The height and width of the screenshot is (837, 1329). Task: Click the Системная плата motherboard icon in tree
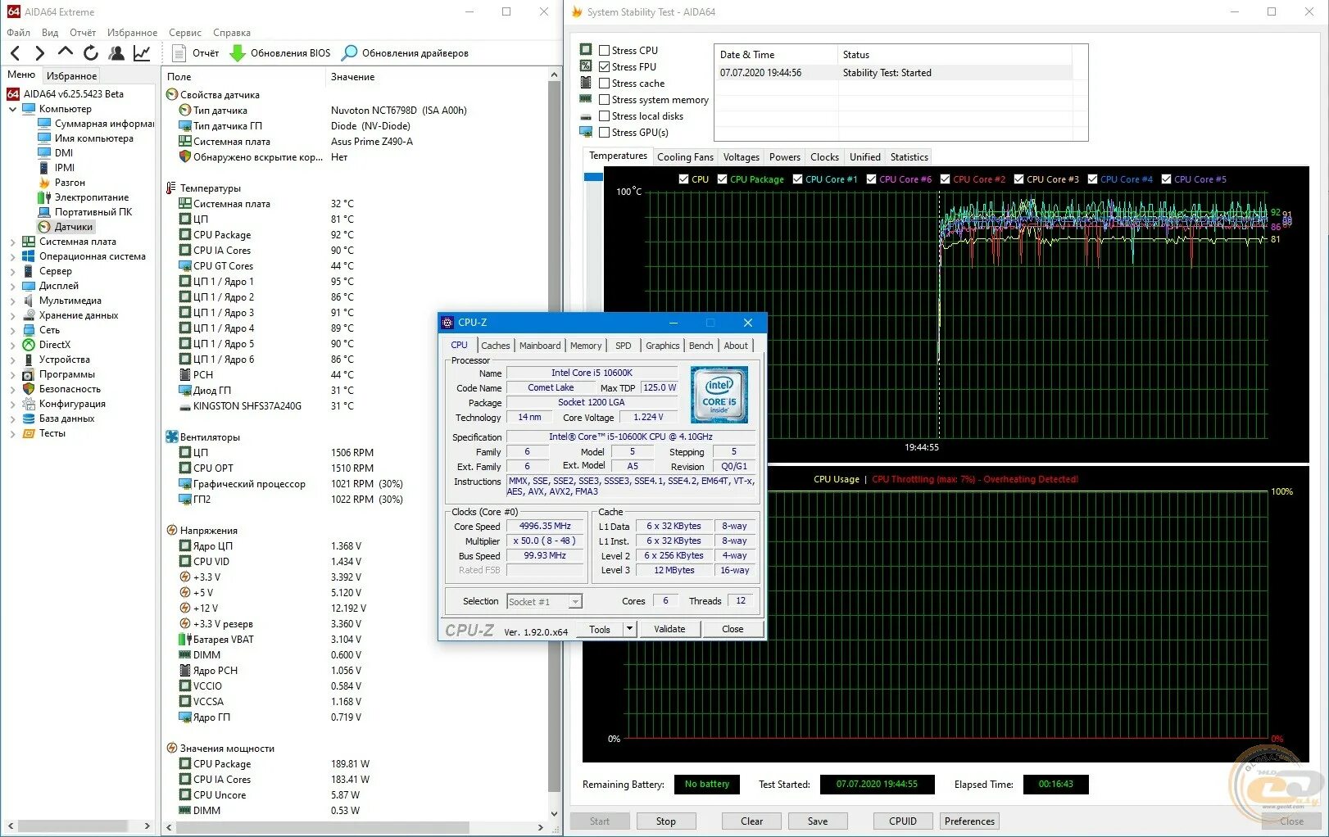click(29, 242)
